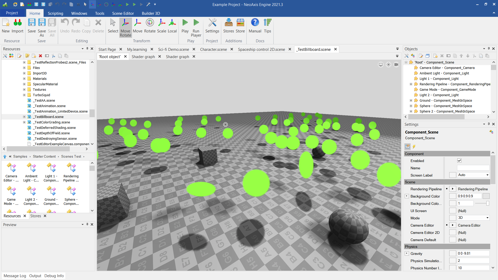Image resolution: width=498 pixels, height=280 pixels.
Task: Toggle the Screen Label default-value box
Action: point(453,175)
